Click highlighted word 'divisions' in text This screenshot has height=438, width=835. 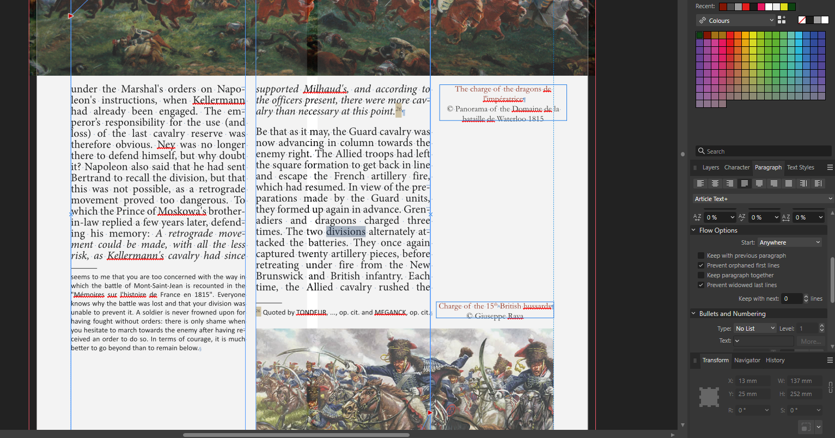pos(346,232)
